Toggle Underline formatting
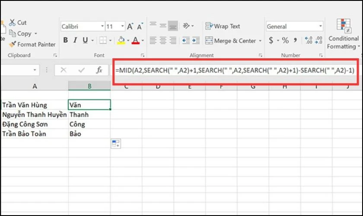363x216 pixels. (x=85, y=40)
